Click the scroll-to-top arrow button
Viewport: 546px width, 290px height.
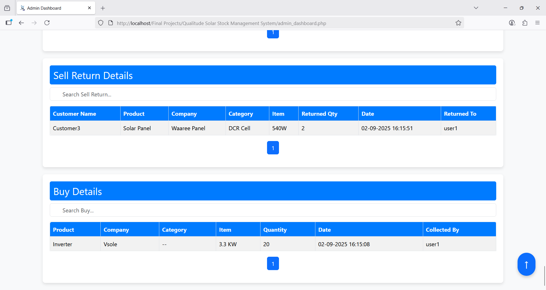click(526, 264)
